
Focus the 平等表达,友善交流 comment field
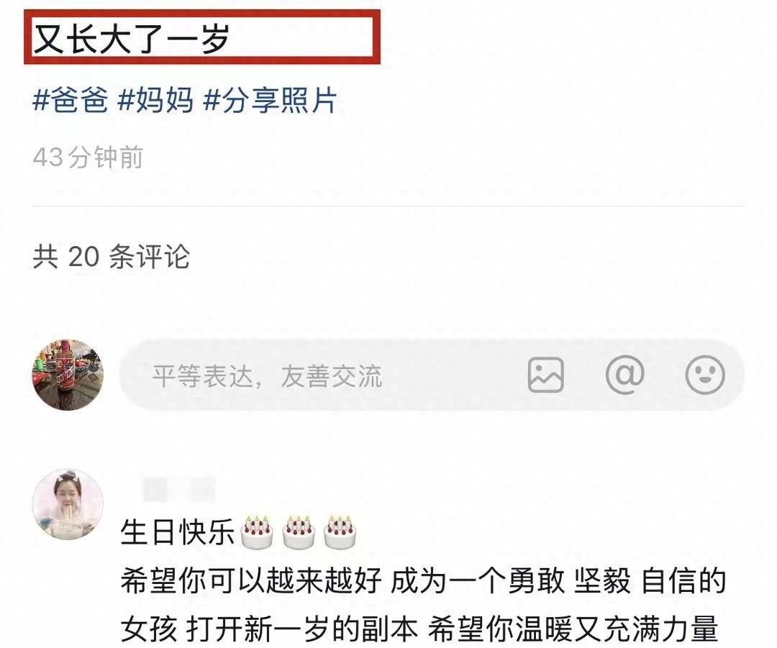coord(431,375)
